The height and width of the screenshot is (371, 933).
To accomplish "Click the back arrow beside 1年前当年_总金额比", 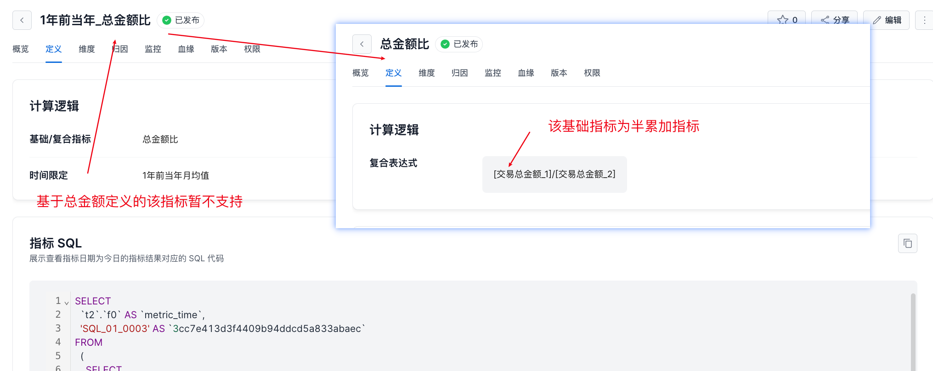I will pos(22,20).
